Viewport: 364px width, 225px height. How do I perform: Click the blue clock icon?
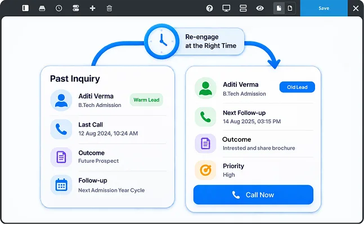161,41
